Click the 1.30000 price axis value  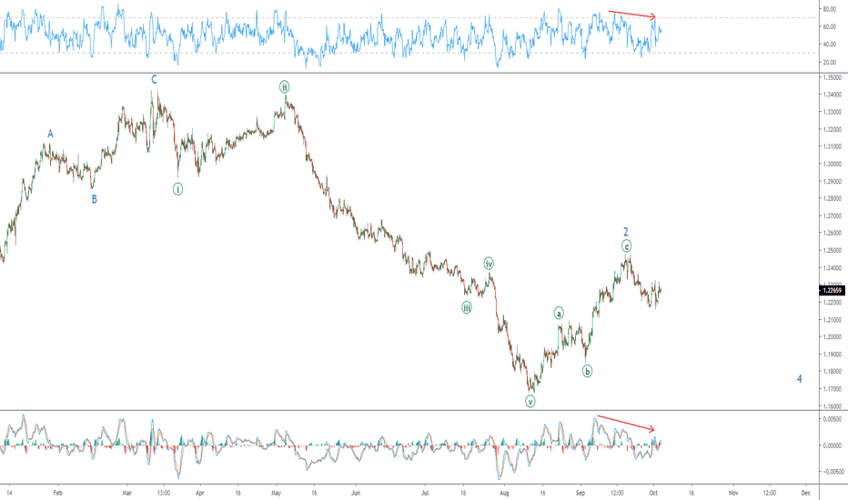click(x=833, y=164)
